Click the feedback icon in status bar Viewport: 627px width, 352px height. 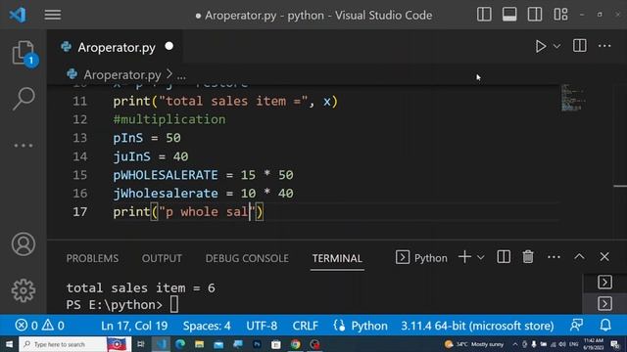(x=576, y=326)
